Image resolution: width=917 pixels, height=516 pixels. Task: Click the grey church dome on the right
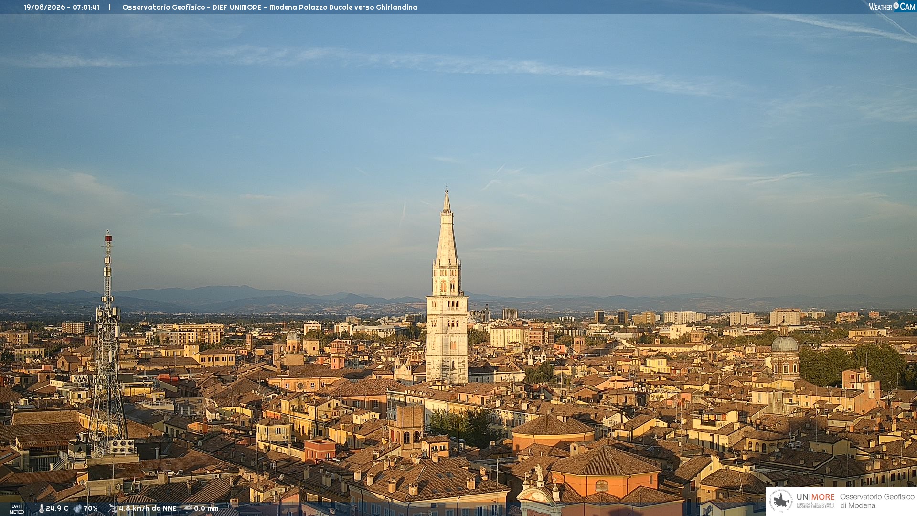[x=785, y=343]
